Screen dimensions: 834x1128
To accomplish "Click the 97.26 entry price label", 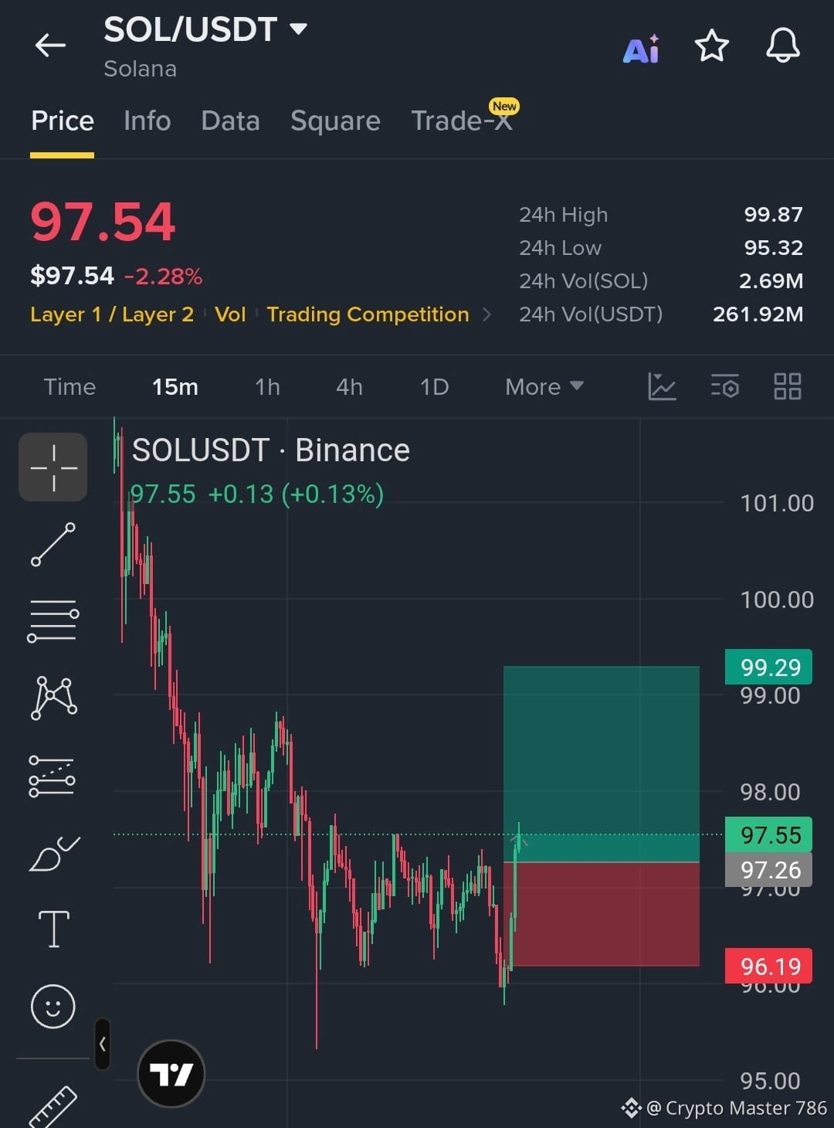I will (769, 870).
